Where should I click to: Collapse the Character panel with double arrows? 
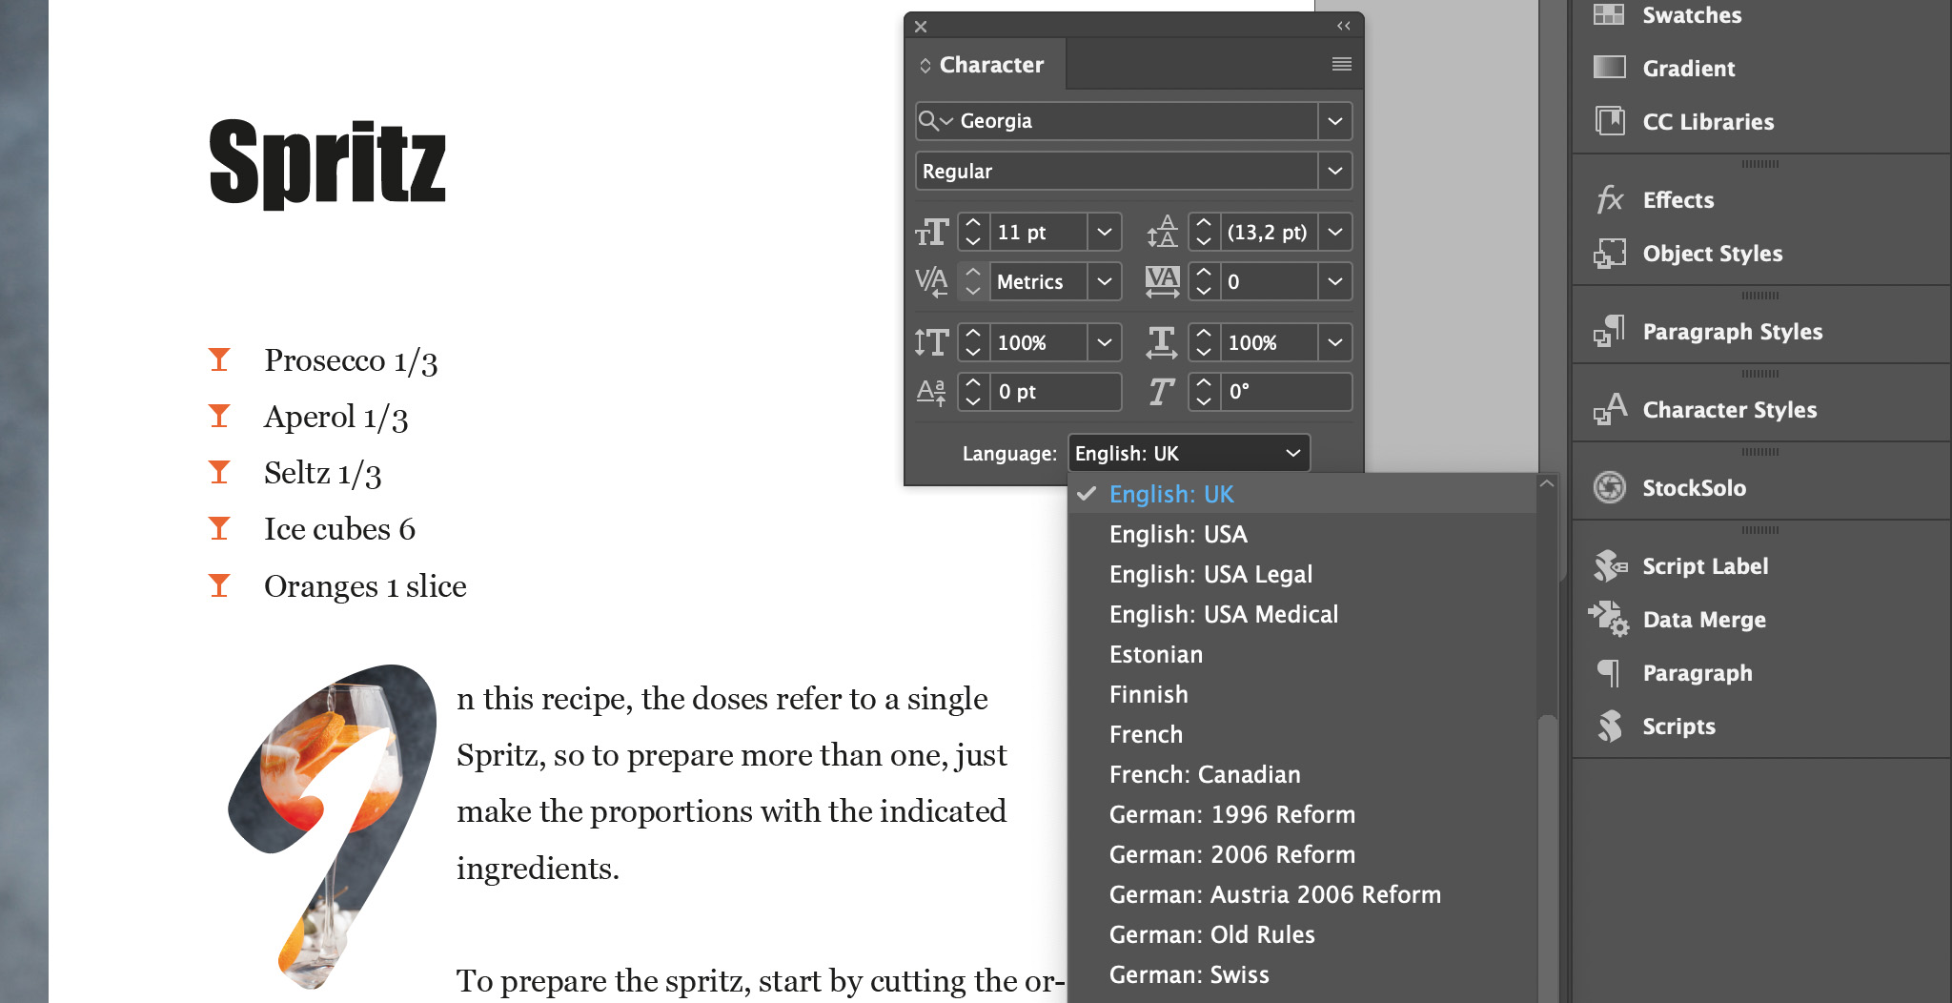pyautogui.click(x=1344, y=26)
